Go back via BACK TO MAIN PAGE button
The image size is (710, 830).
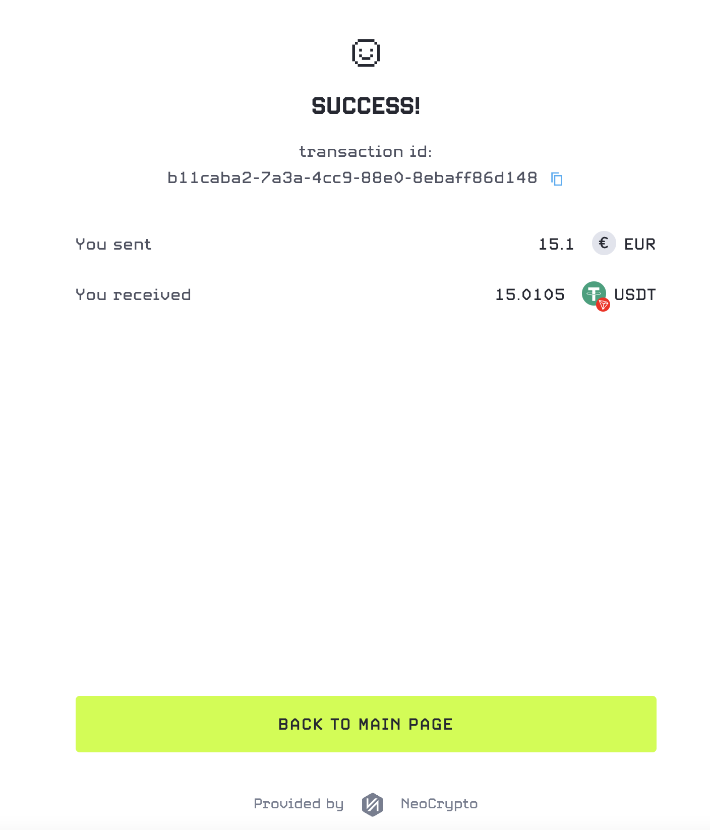click(366, 724)
